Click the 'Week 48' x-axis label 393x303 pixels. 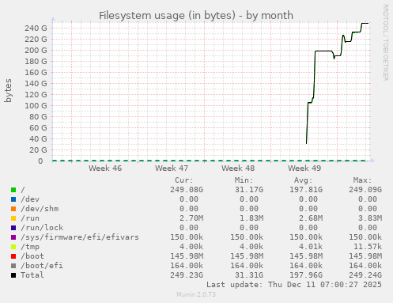coord(238,169)
